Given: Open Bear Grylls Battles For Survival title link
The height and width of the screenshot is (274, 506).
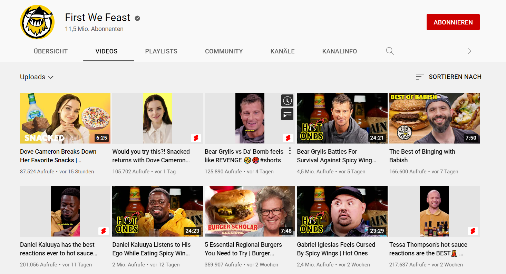Looking at the screenshot, I should click(x=337, y=156).
